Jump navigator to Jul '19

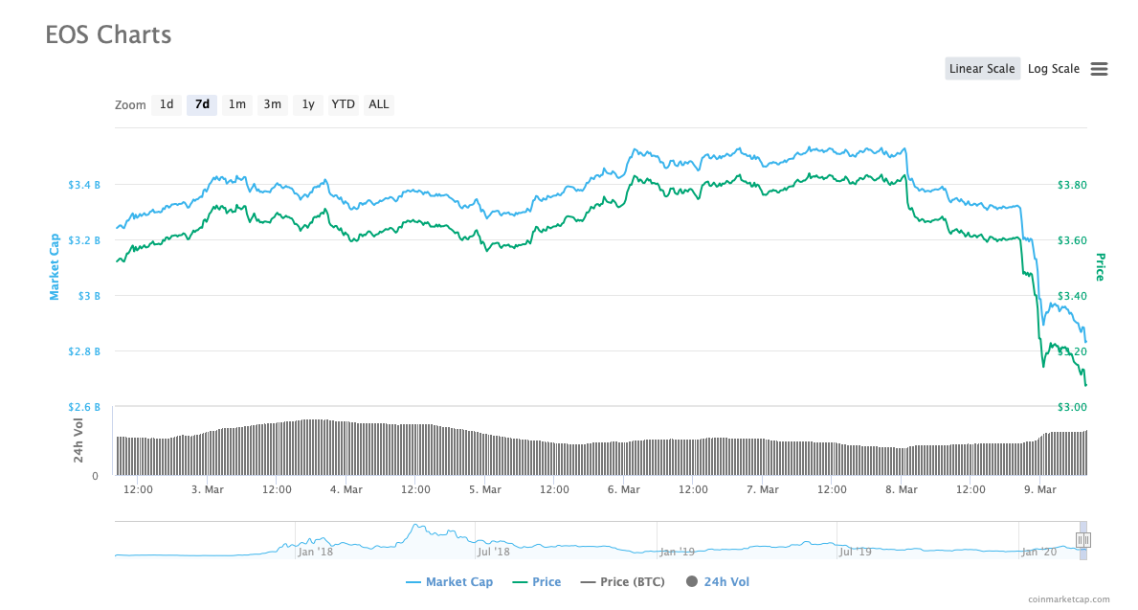tap(855, 552)
